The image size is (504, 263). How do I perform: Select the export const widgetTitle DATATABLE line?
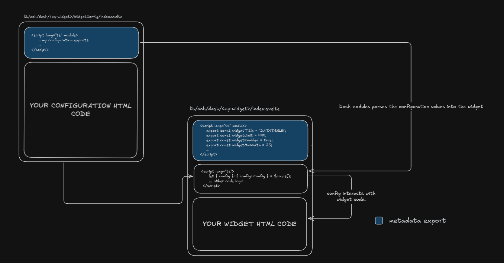point(246,130)
